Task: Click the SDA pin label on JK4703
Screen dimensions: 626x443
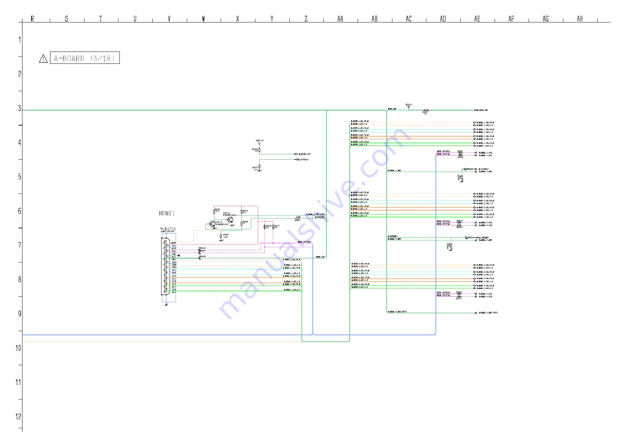Action: [x=173, y=251]
